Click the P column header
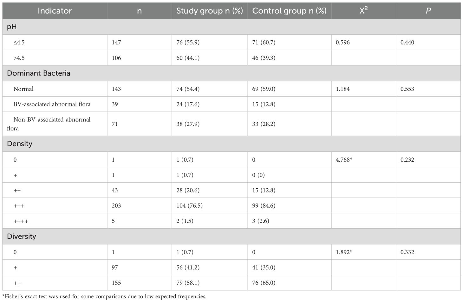The height and width of the screenshot is (302, 463). pyautogui.click(x=428, y=11)
